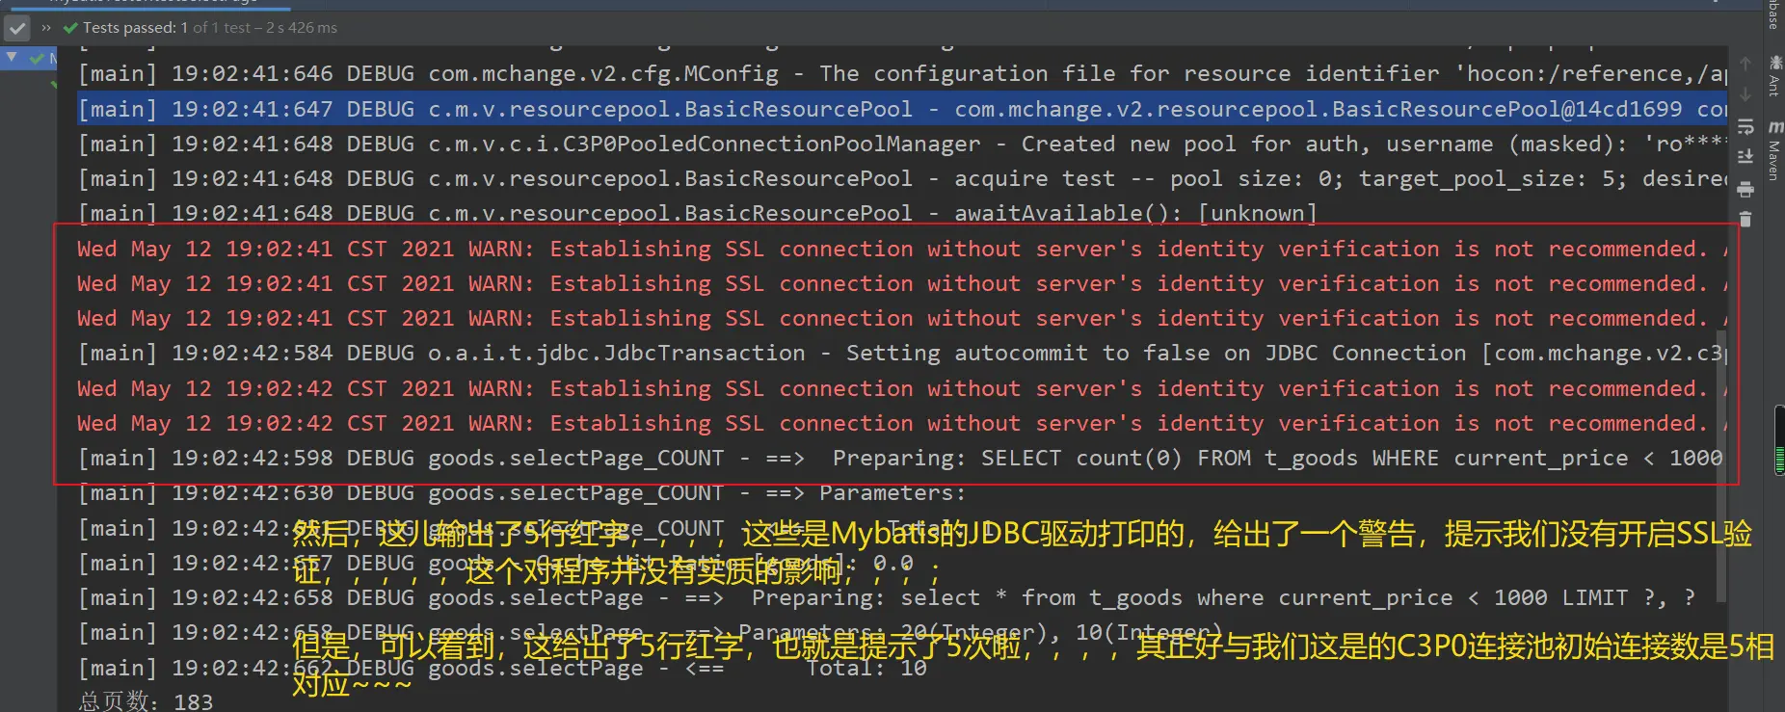Click the green passed-test icon on the root node
1785x712 pixels.
click(37, 60)
